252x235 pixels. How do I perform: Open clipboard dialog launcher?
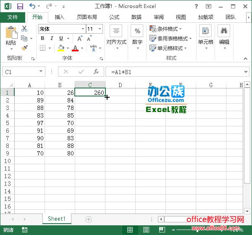point(33,59)
